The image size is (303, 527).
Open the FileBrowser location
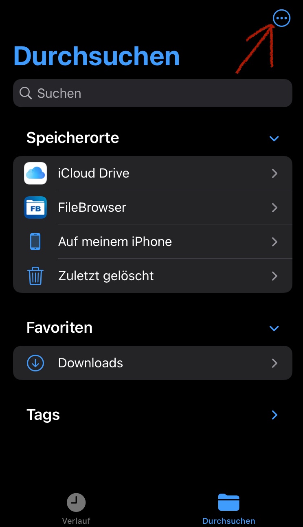coord(163,207)
